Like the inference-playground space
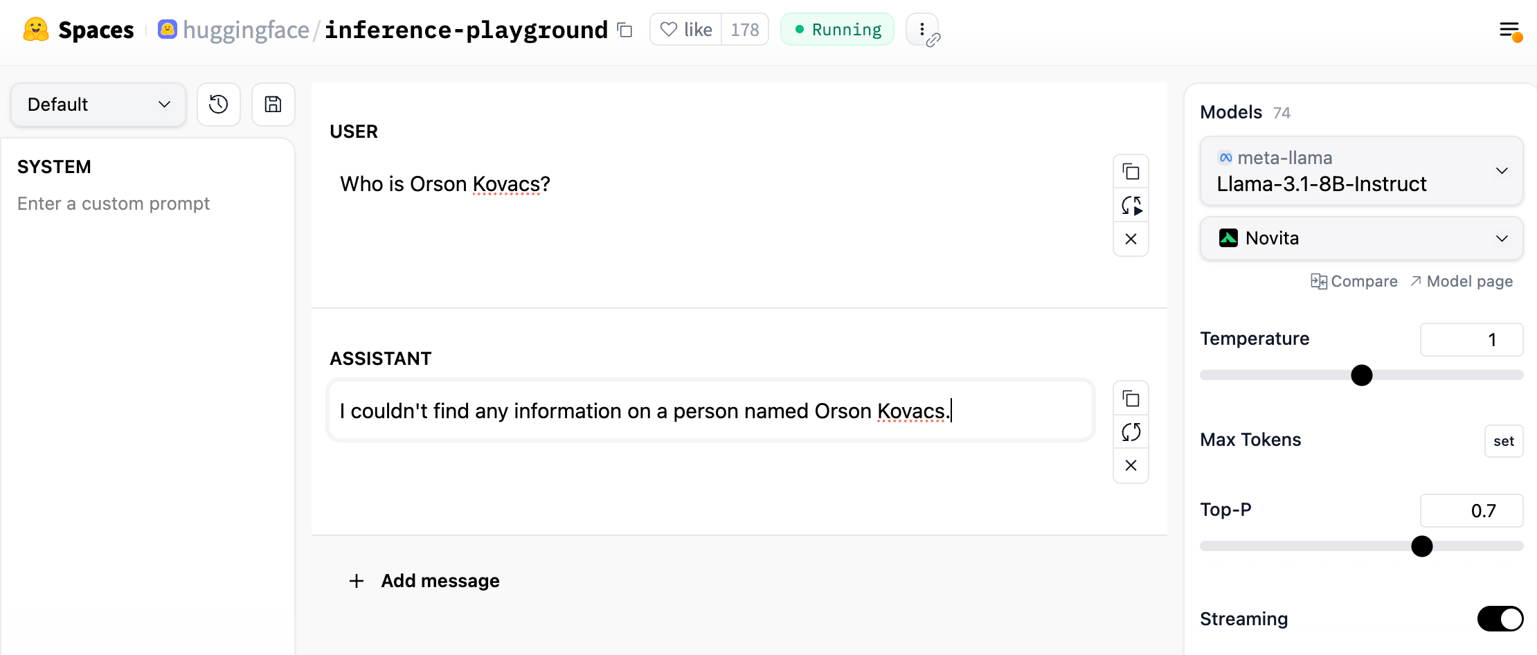This screenshot has width=1537, height=655. pyautogui.click(x=685, y=30)
